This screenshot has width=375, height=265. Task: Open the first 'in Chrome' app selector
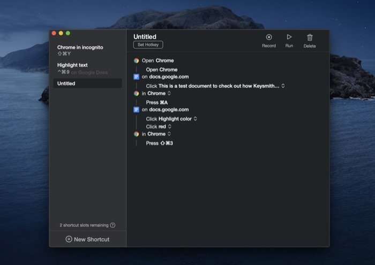(x=169, y=93)
